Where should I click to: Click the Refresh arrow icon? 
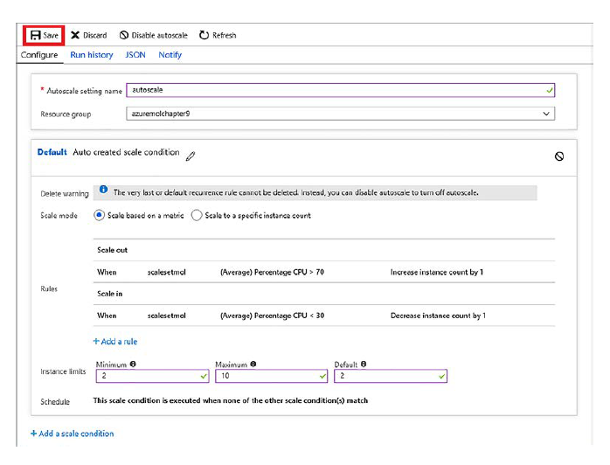tap(204, 35)
